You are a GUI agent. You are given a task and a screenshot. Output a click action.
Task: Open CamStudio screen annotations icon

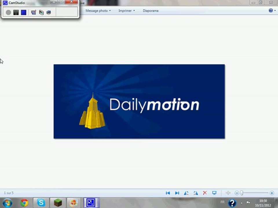coord(41,12)
